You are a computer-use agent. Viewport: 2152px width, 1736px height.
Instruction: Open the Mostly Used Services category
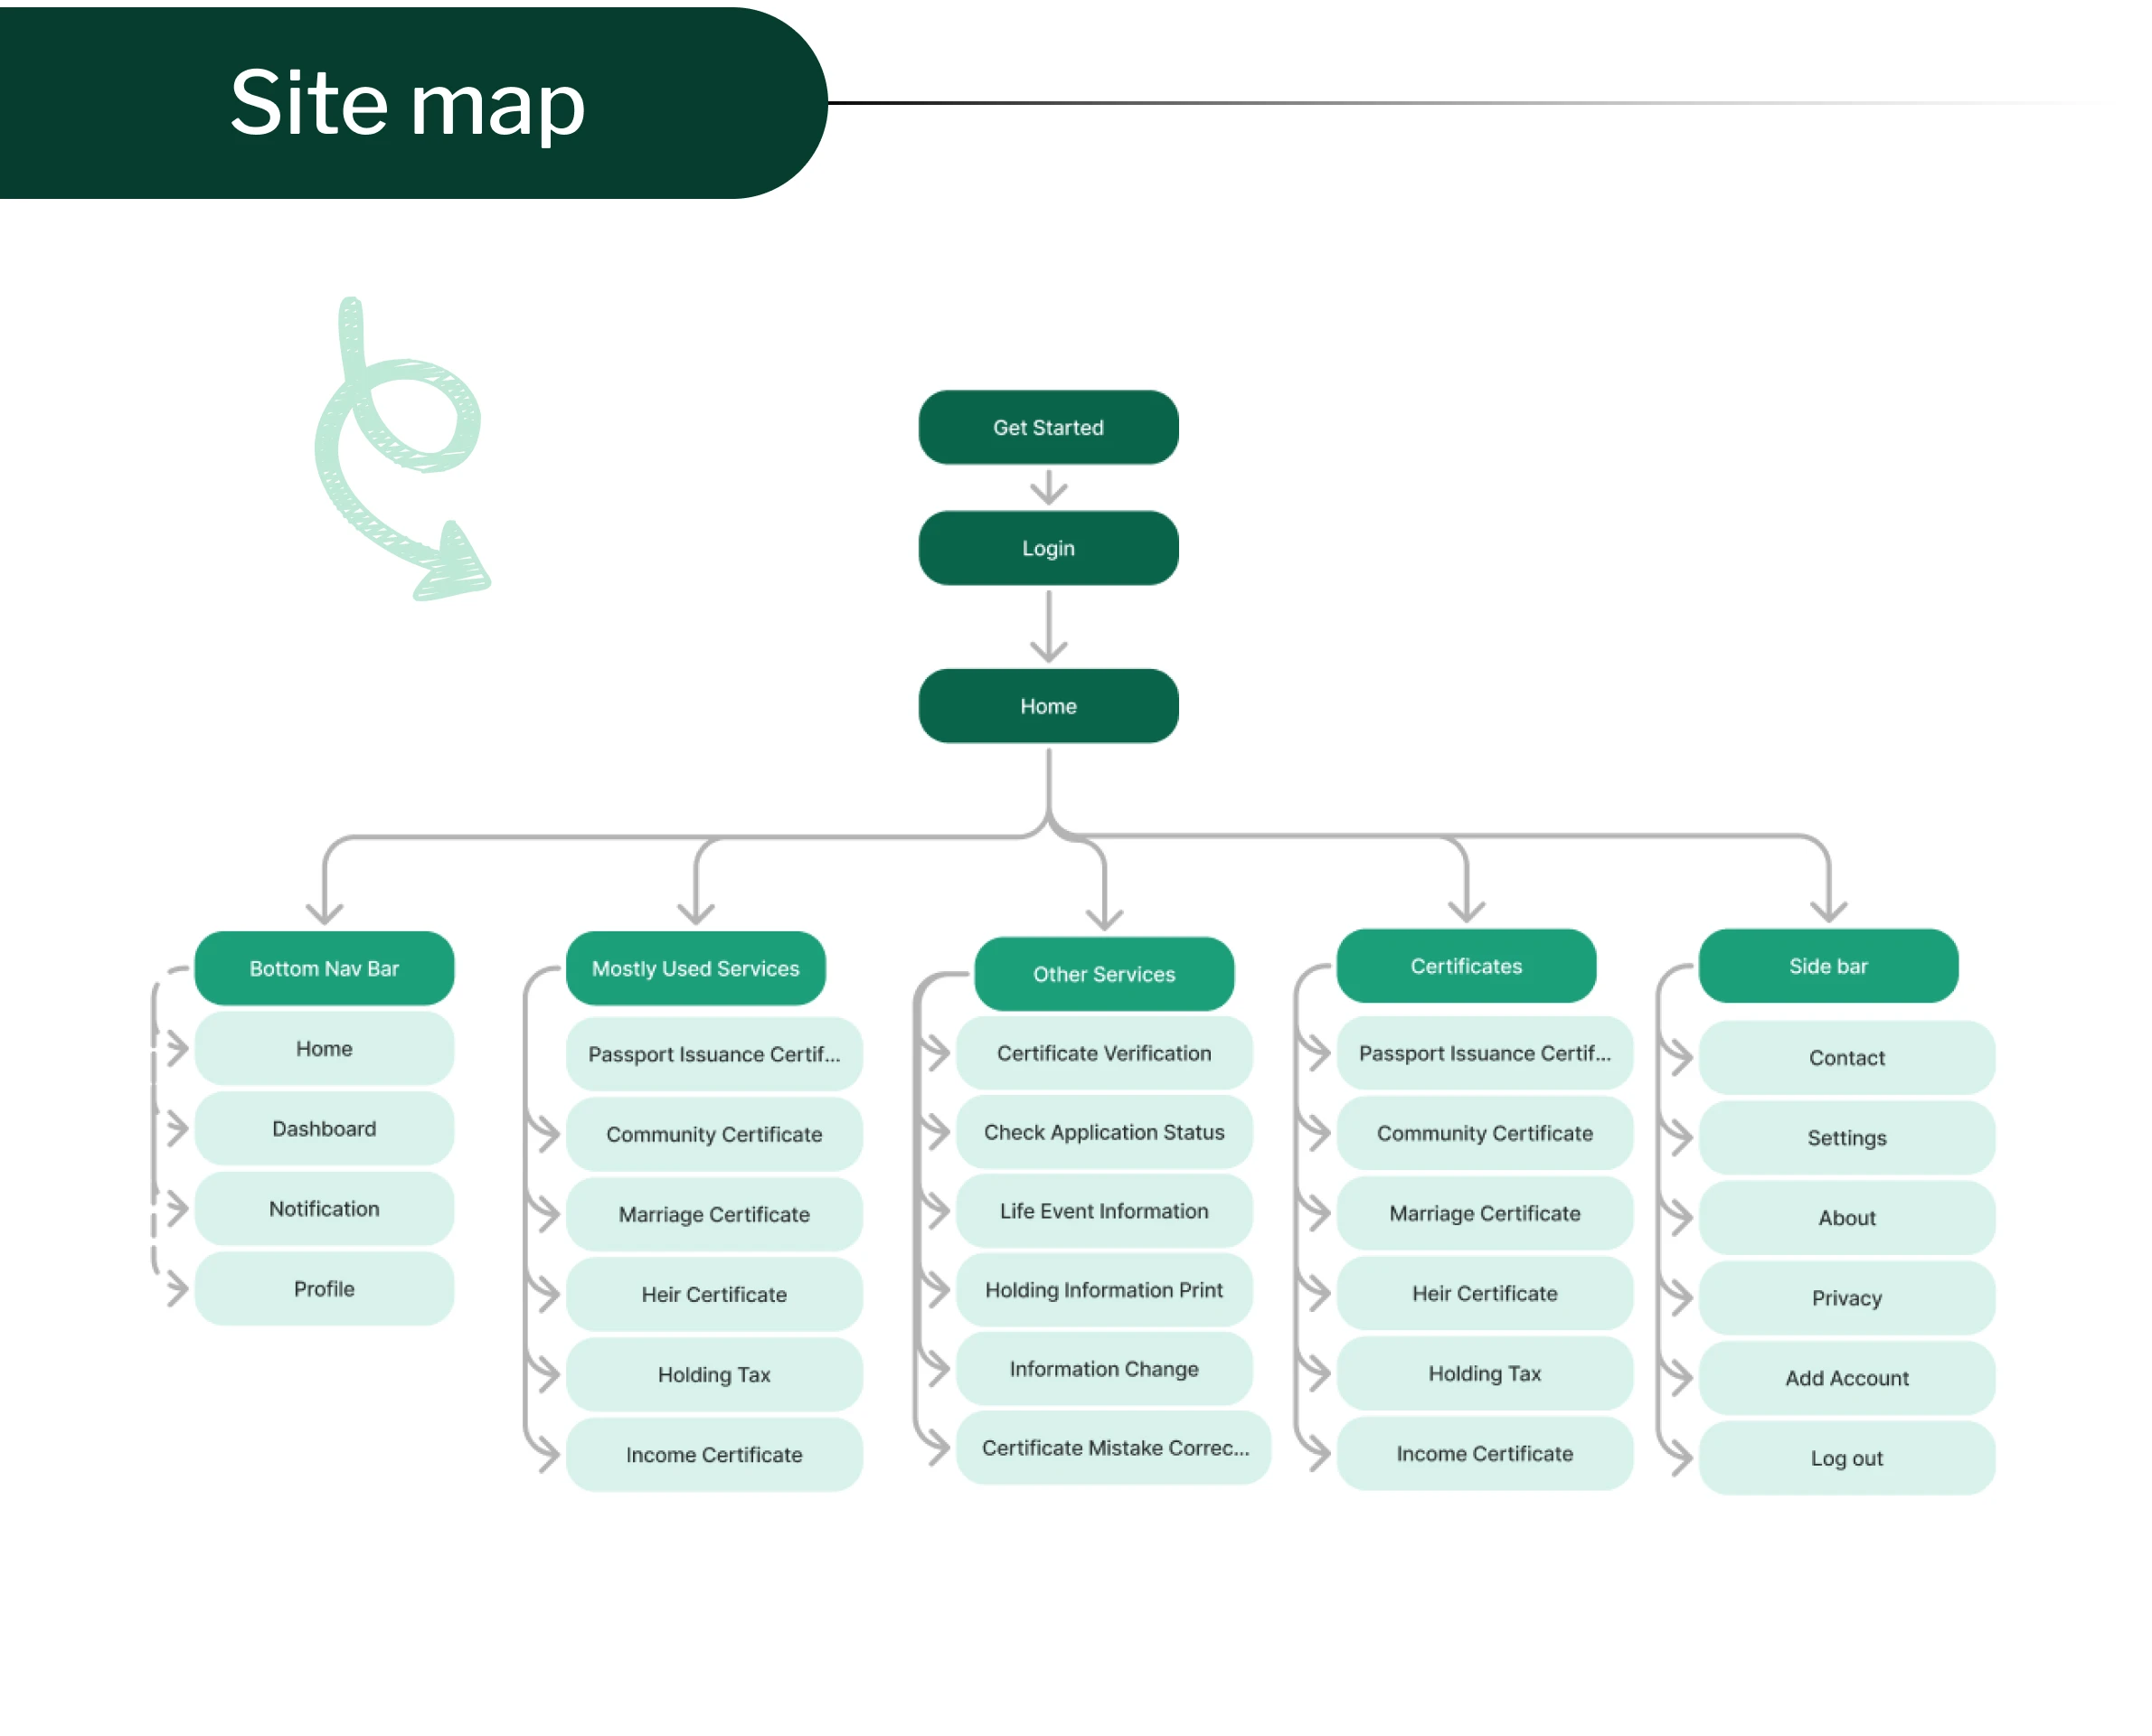pyautogui.click(x=695, y=968)
